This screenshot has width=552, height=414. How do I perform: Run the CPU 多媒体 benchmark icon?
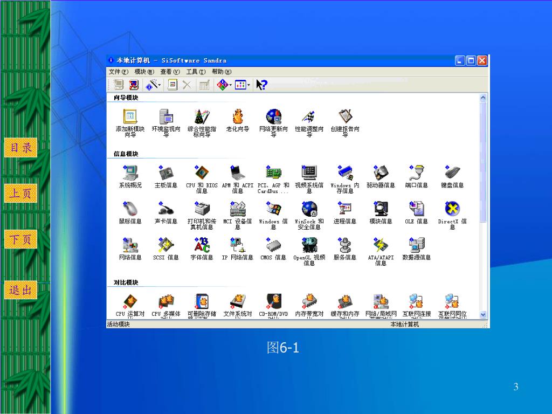click(166, 302)
